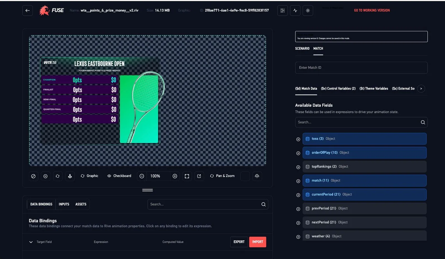The height and width of the screenshot is (259, 445).
Task: Expand the currentPeriod (21) object
Action: coord(298,195)
